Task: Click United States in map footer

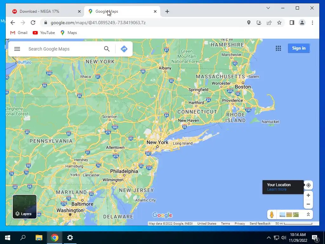Action: pos(207,223)
